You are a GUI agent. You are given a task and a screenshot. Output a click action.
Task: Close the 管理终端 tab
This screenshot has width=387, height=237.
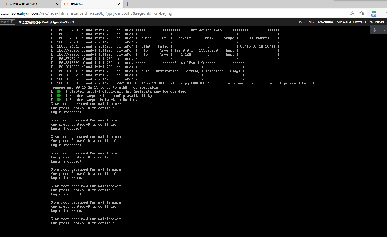click(119, 4)
